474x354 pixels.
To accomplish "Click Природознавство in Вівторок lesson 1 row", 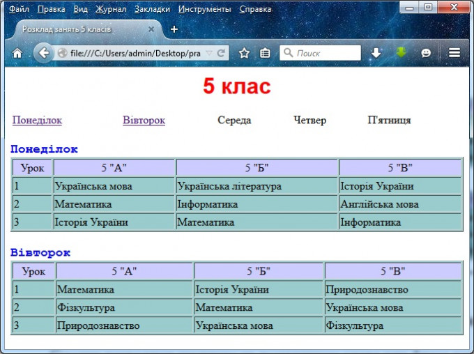I will [393, 289].
